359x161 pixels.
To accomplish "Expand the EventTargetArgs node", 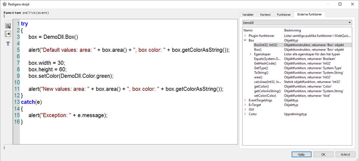I will (x=245, y=100).
